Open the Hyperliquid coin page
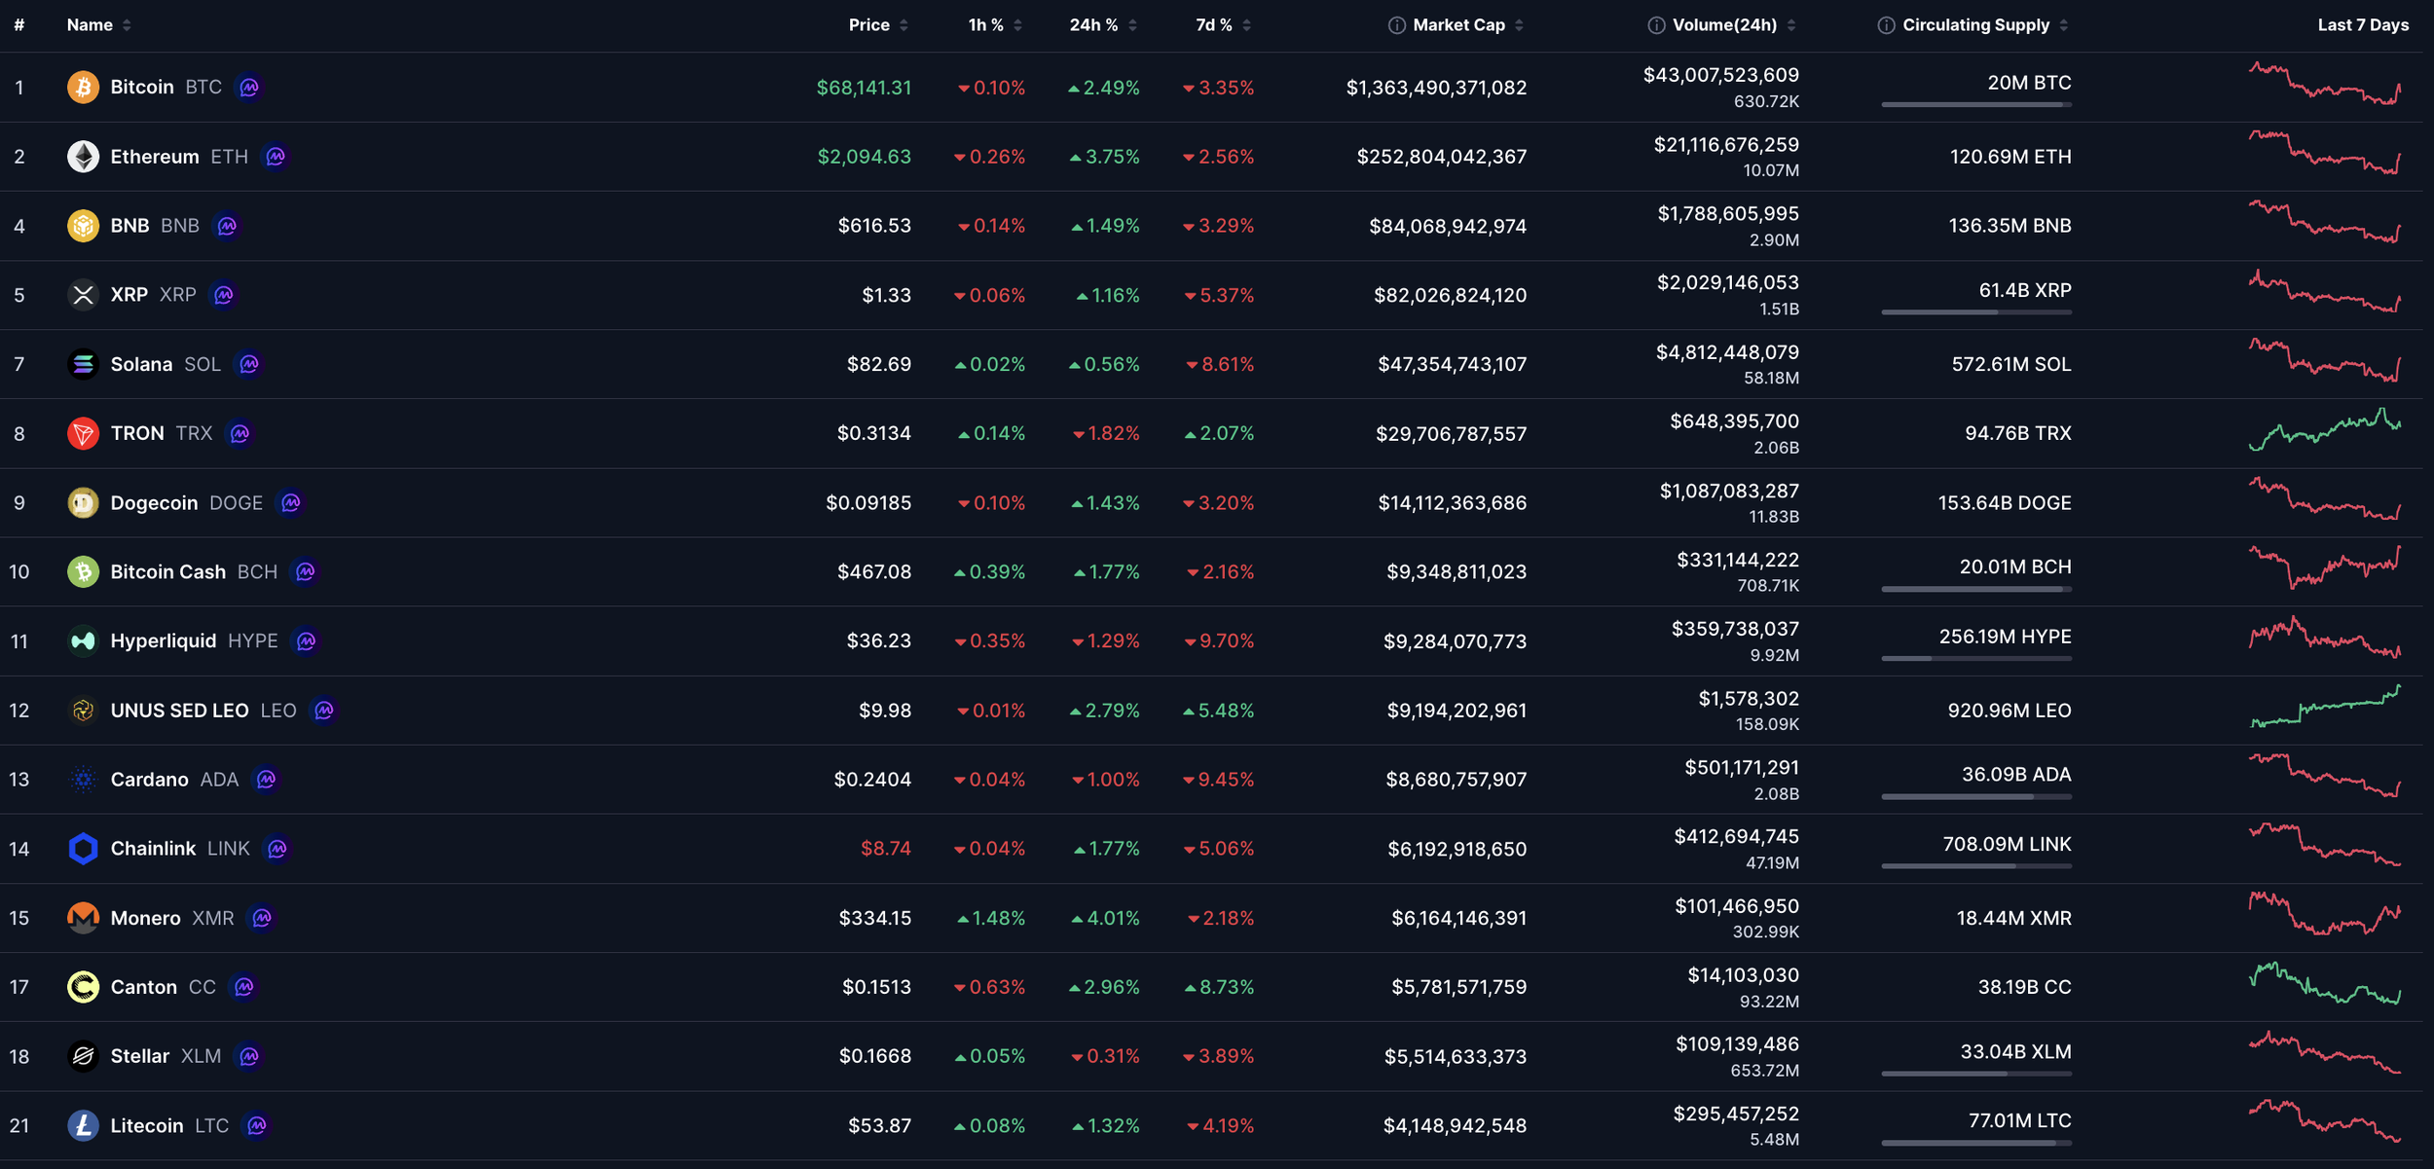2434x1169 pixels. pos(163,640)
